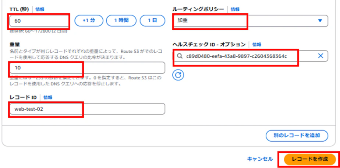Click the 重量 weight input field

tap(87, 68)
